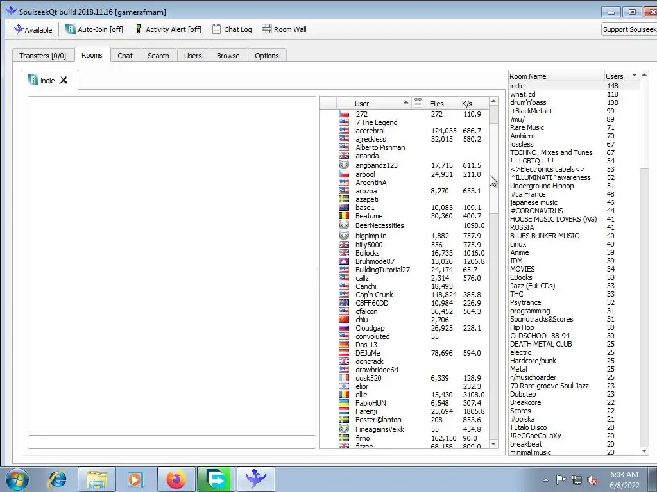Open the Room Wall button
The image size is (657, 492).
[284, 29]
